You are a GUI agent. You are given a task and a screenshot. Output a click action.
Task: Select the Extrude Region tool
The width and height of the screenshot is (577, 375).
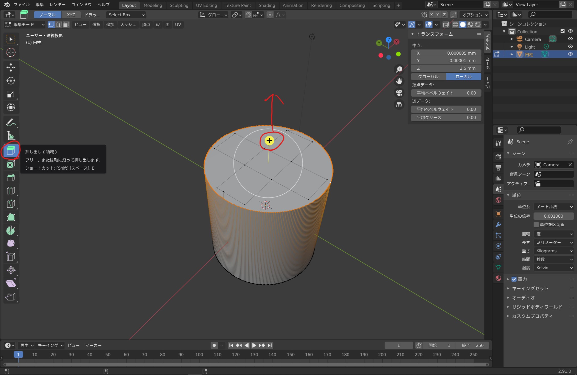[x=11, y=150]
